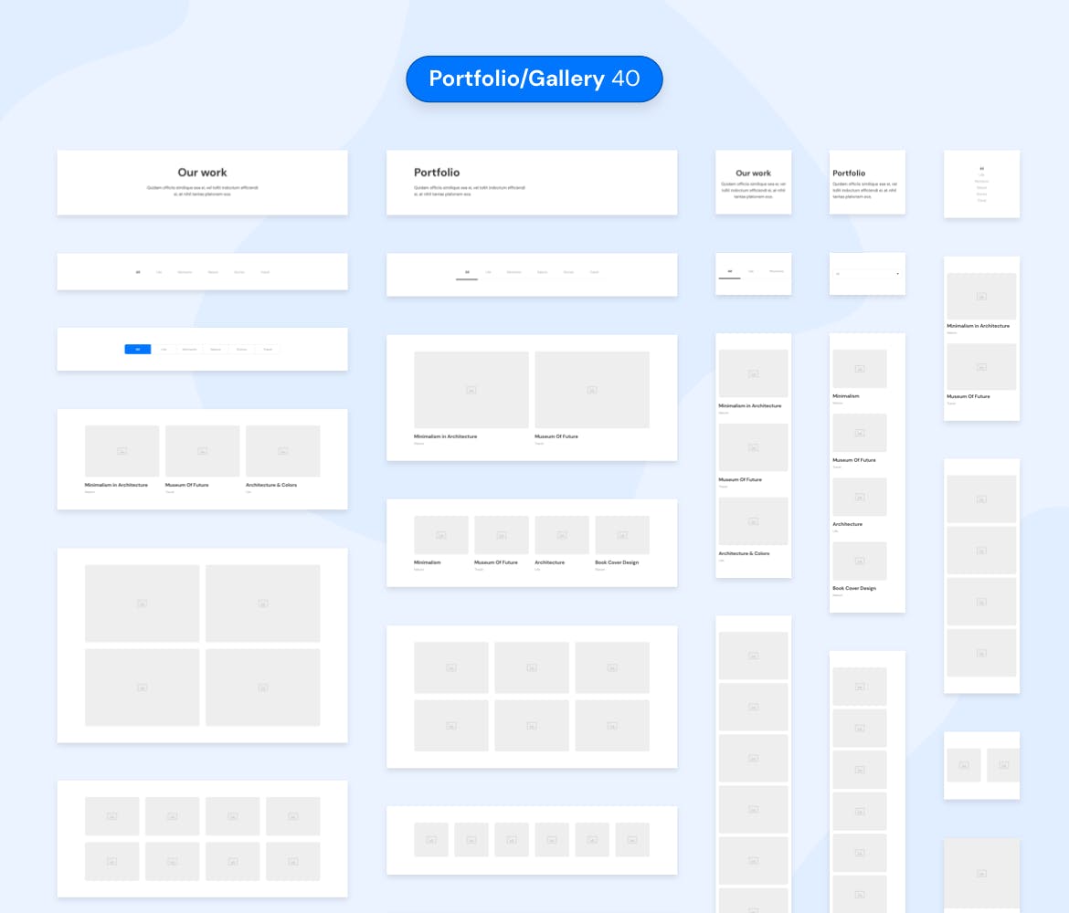
Task: Click the blue 'All' filter button
Action: tap(137, 349)
